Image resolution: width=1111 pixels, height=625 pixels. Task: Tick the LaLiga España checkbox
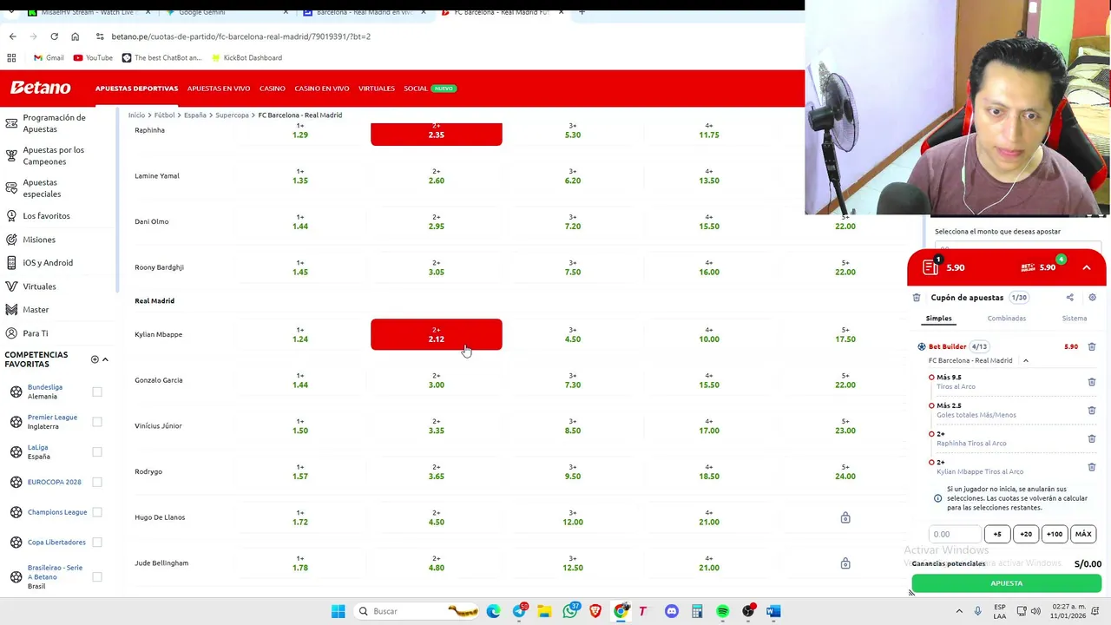97,451
